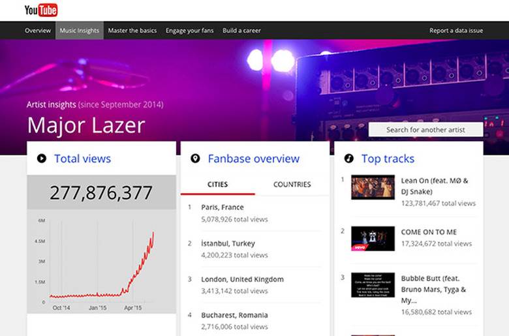Go to Master the basics
The width and height of the screenshot is (509, 336).
[x=132, y=31]
